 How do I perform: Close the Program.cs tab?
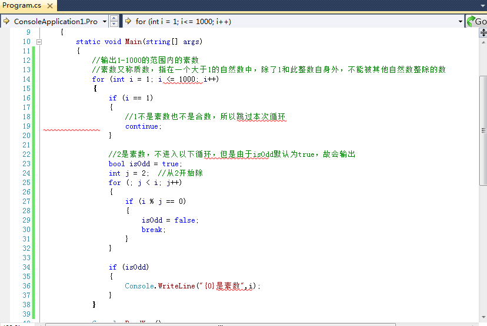click(x=49, y=6)
